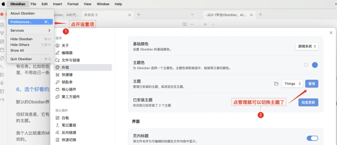This screenshot has width=337, height=145.
Task: Open the calendar daily note ribbon icon
Action: [x=2, y=50]
